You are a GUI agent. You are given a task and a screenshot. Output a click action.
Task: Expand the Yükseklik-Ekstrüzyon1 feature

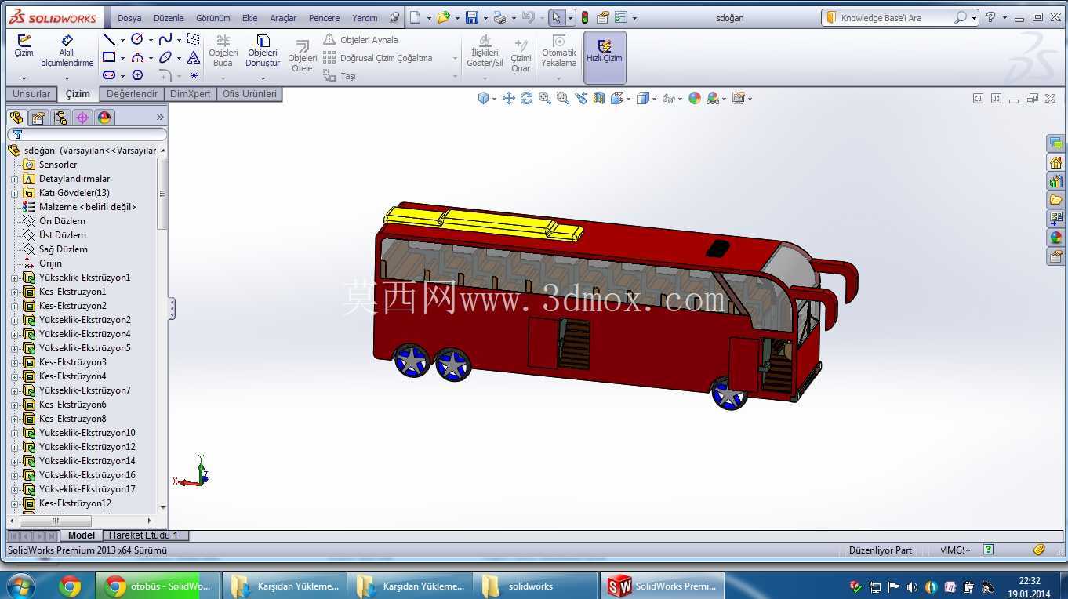click(x=14, y=278)
